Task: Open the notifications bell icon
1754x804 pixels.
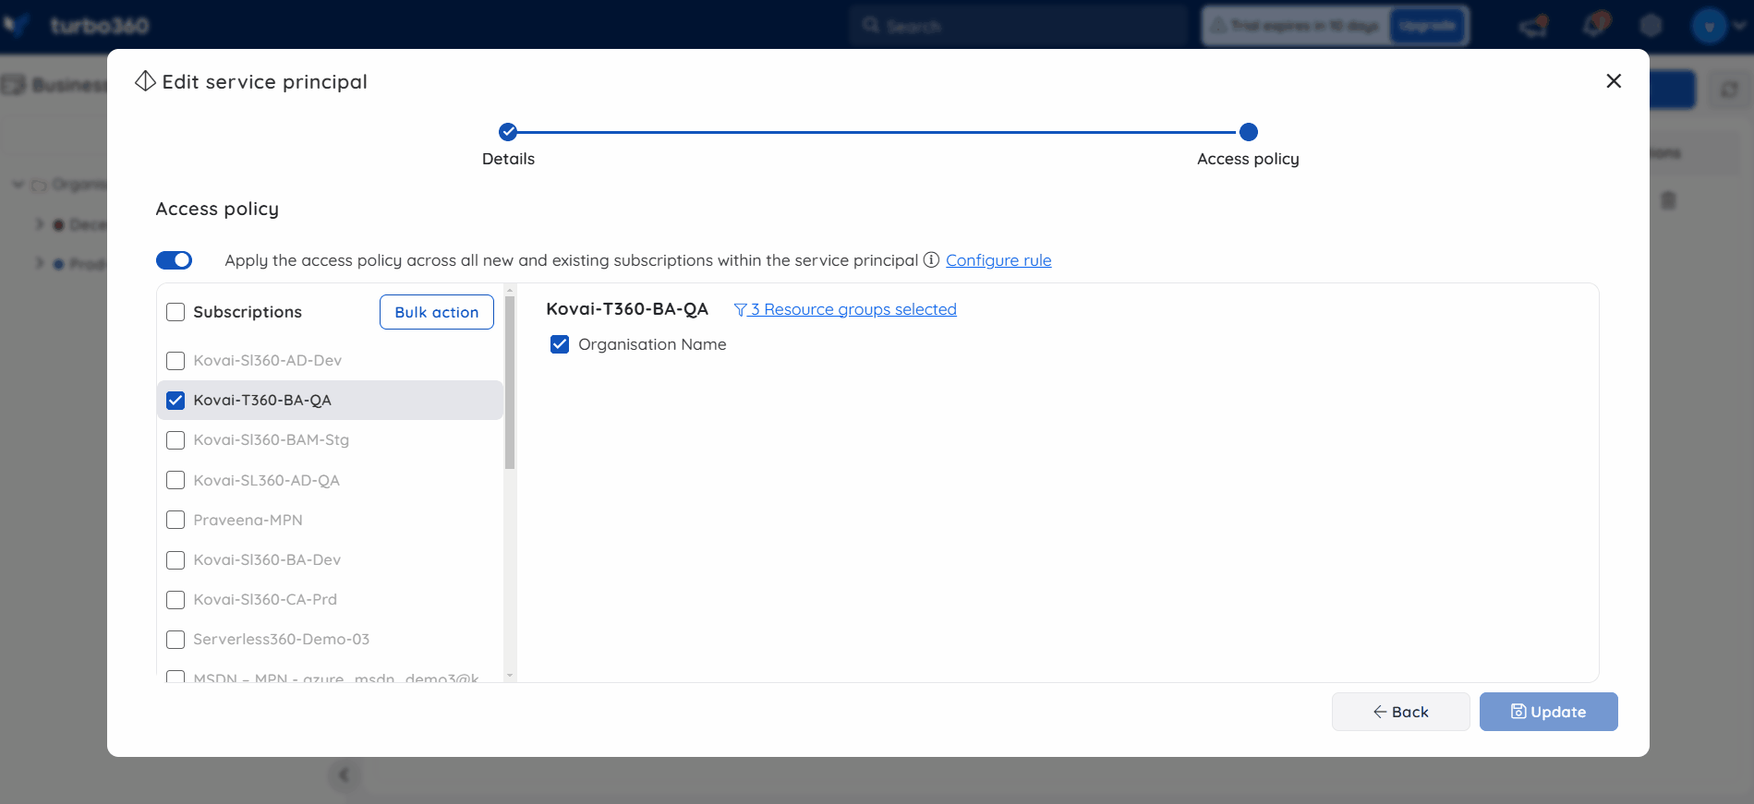Action: pos(1595,25)
